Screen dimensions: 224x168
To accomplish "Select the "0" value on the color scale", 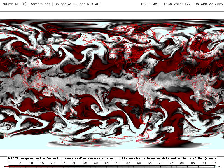I will coord(10,163).
